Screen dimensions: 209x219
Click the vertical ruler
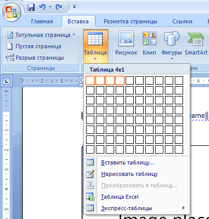(6, 153)
